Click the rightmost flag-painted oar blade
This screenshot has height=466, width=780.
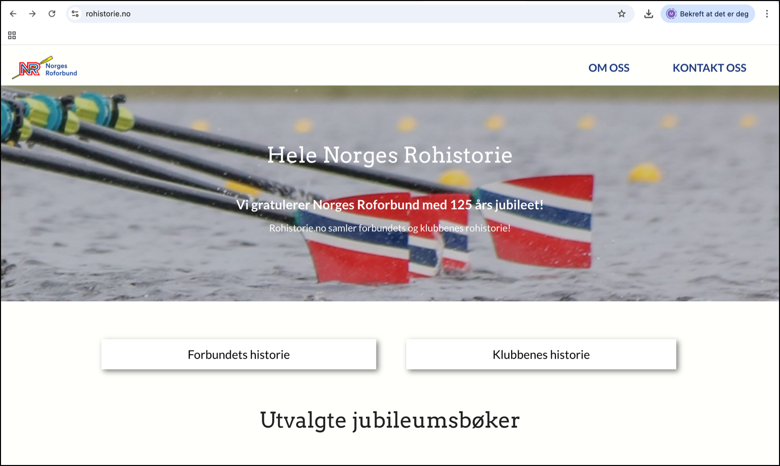pyautogui.click(x=540, y=221)
